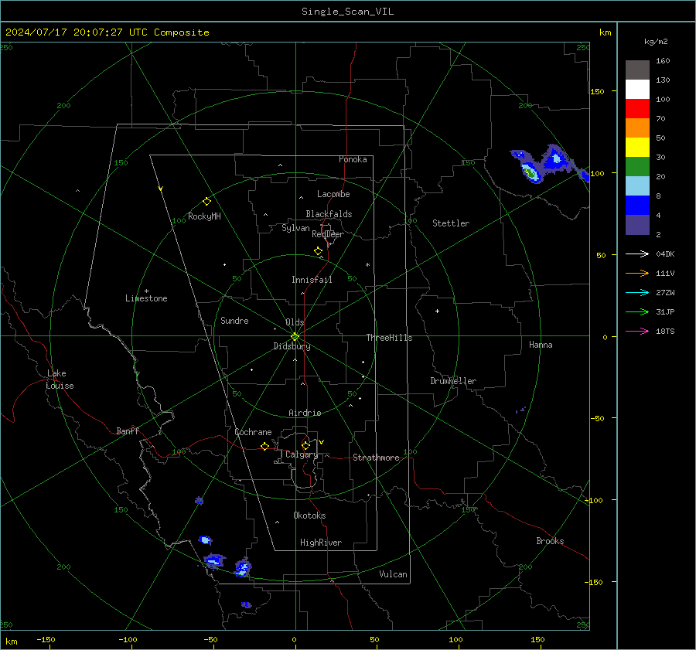Click the green 31JP arrow in legend

(637, 312)
